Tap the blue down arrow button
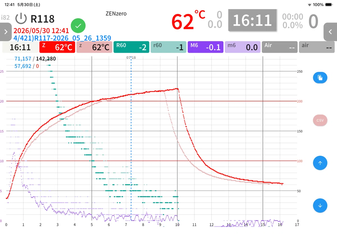 (320, 205)
